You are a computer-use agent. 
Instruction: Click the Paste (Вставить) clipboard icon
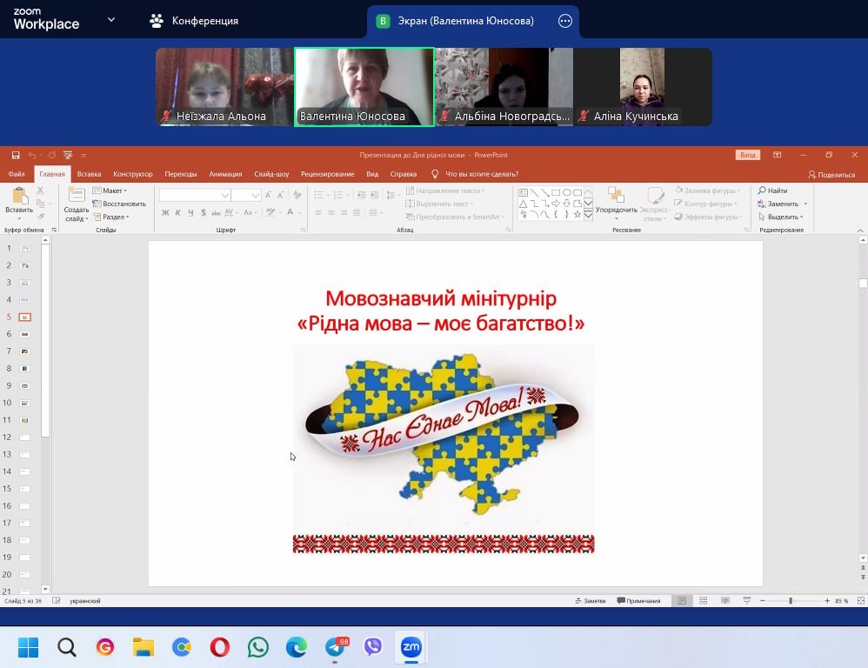click(x=19, y=199)
